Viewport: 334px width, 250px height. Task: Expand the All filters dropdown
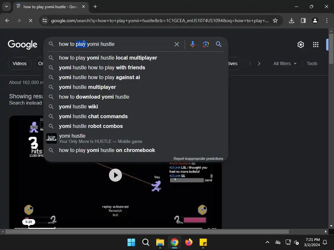pyautogui.click(x=285, y=63)
